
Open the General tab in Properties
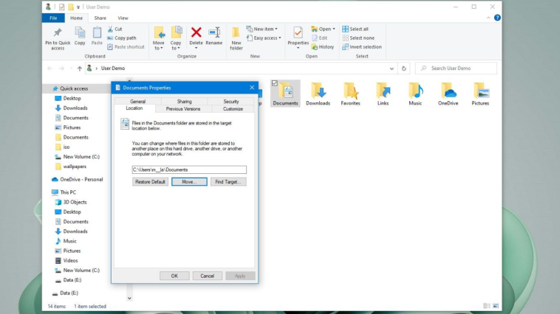(138, 102)
